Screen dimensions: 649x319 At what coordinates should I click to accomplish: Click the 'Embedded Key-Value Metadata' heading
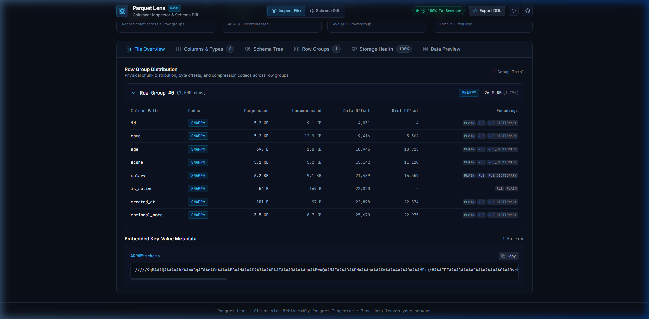tap(161, 239)
